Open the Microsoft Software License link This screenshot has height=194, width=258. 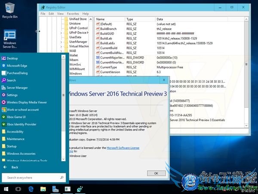tap(123, 148)
